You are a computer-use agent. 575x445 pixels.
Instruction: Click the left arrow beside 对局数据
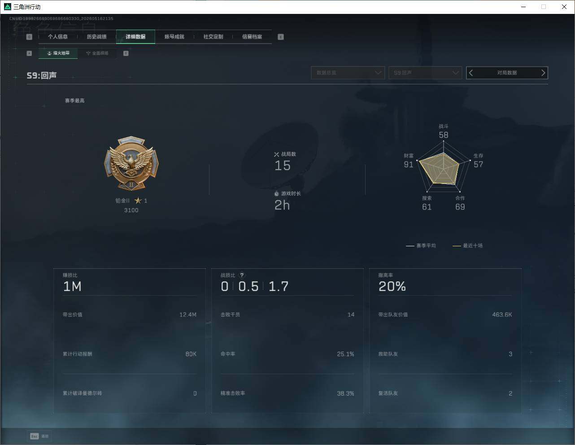click(471, 73)
